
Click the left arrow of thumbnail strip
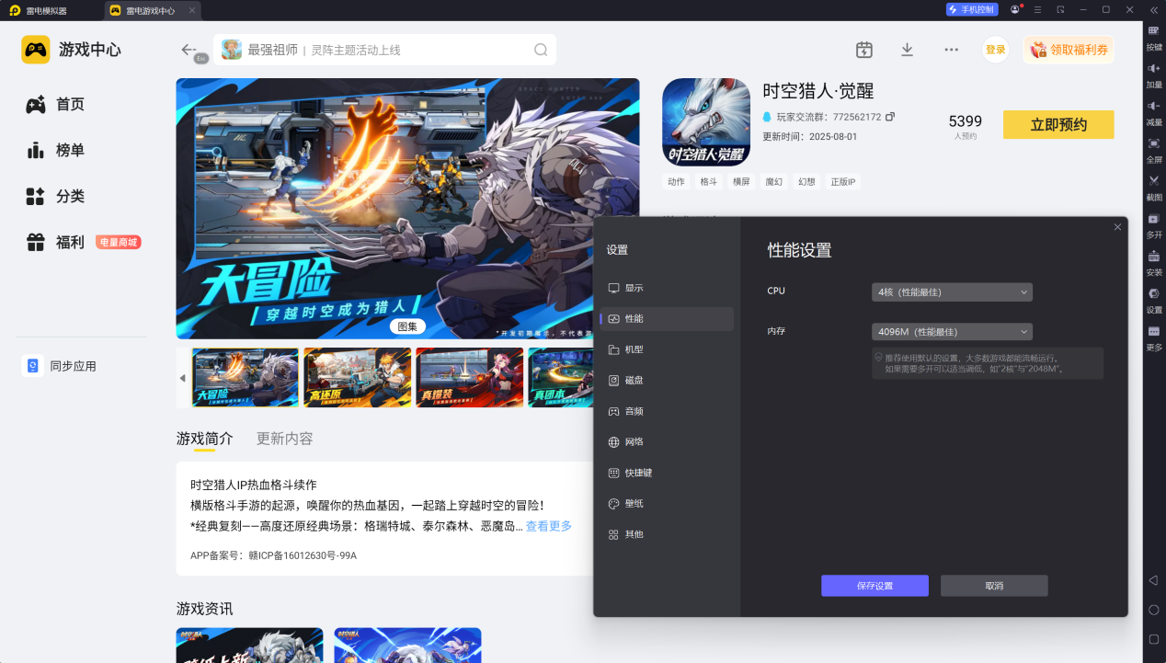182,378
